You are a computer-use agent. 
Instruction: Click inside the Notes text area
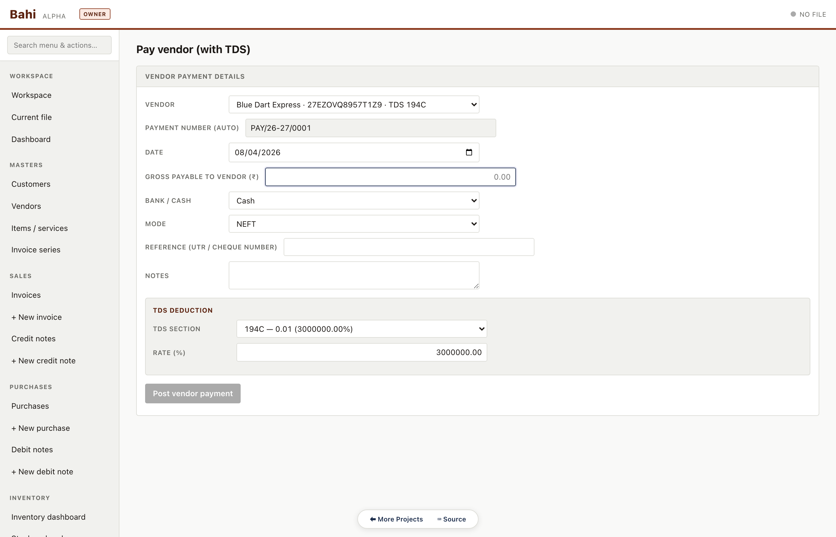[x=354, y=275]
